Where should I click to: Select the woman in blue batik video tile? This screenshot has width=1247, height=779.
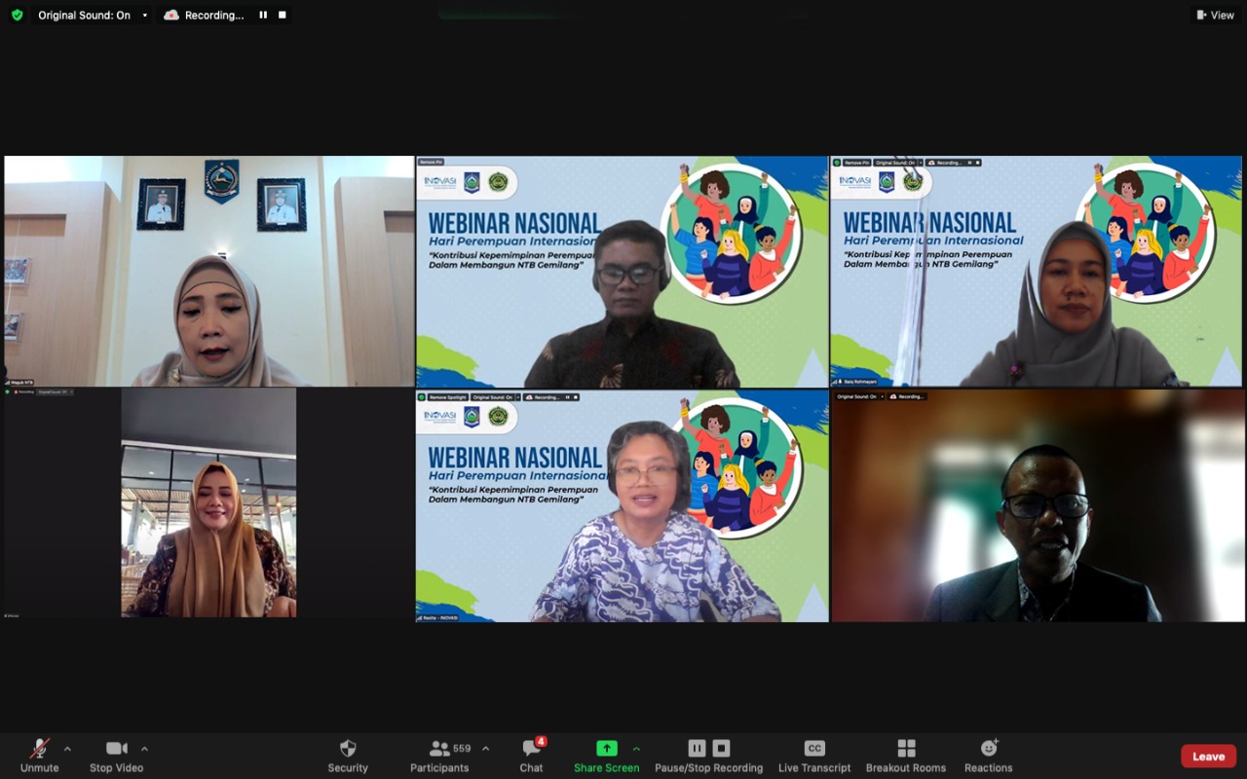pyautogui.click(x=622, y=506)
